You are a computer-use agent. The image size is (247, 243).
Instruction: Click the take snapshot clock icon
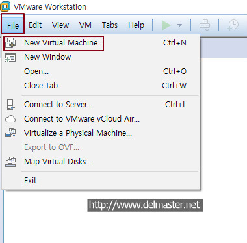click(233, 25)
